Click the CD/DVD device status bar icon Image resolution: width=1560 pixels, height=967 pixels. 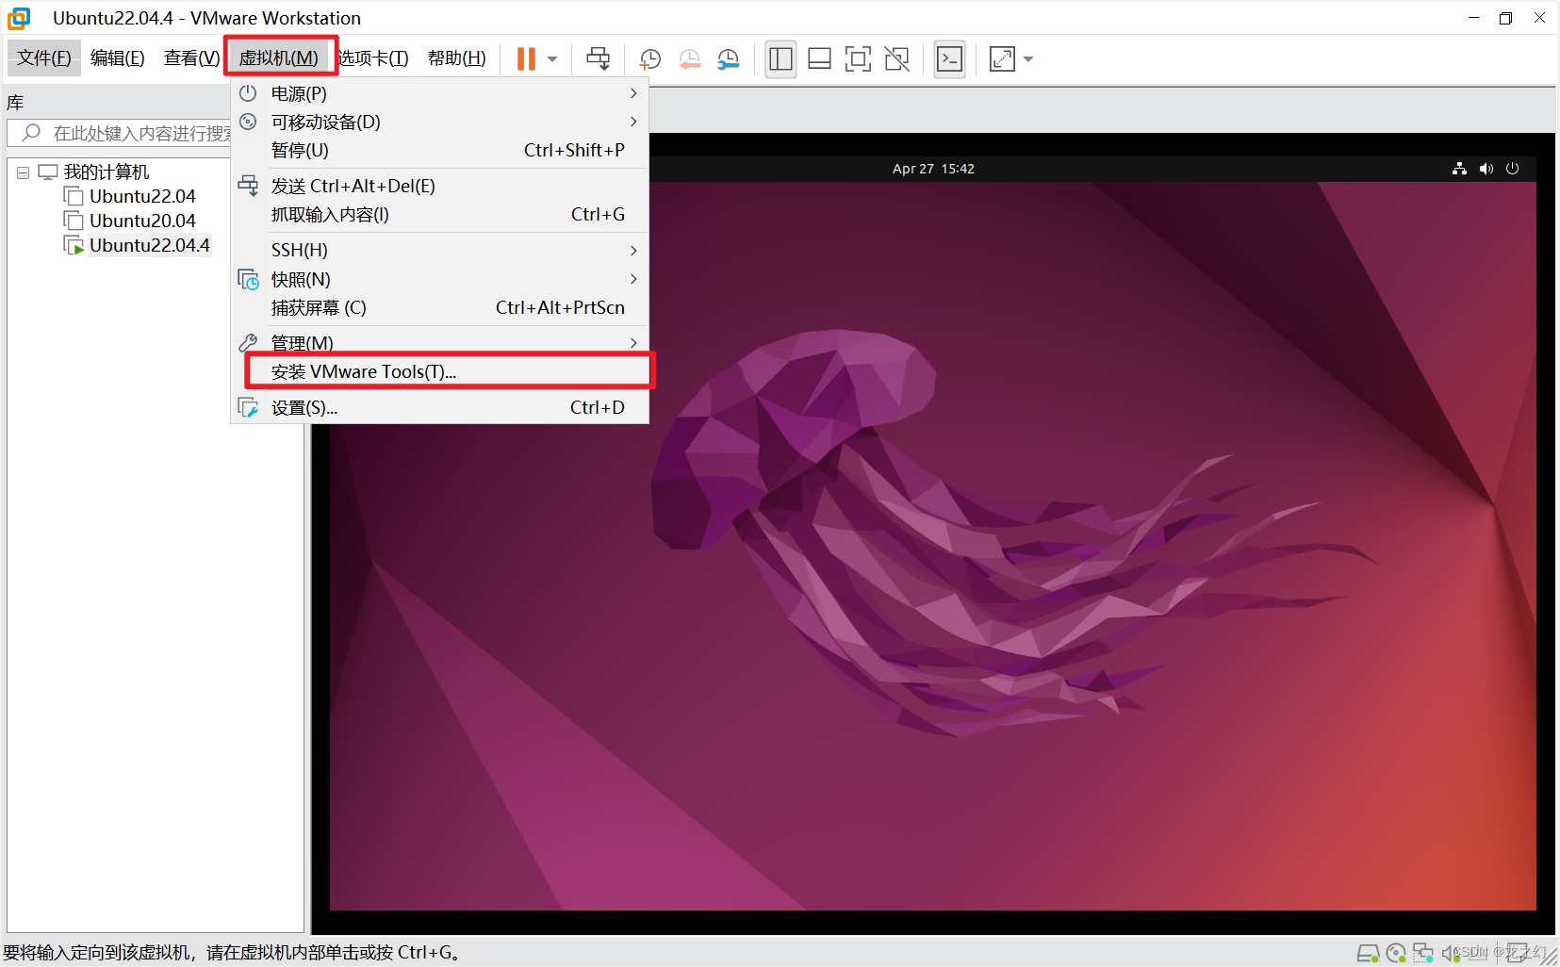click(x=1396, y=953)
